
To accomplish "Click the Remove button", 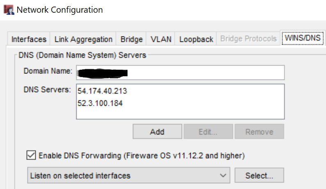I will [259, 132].
